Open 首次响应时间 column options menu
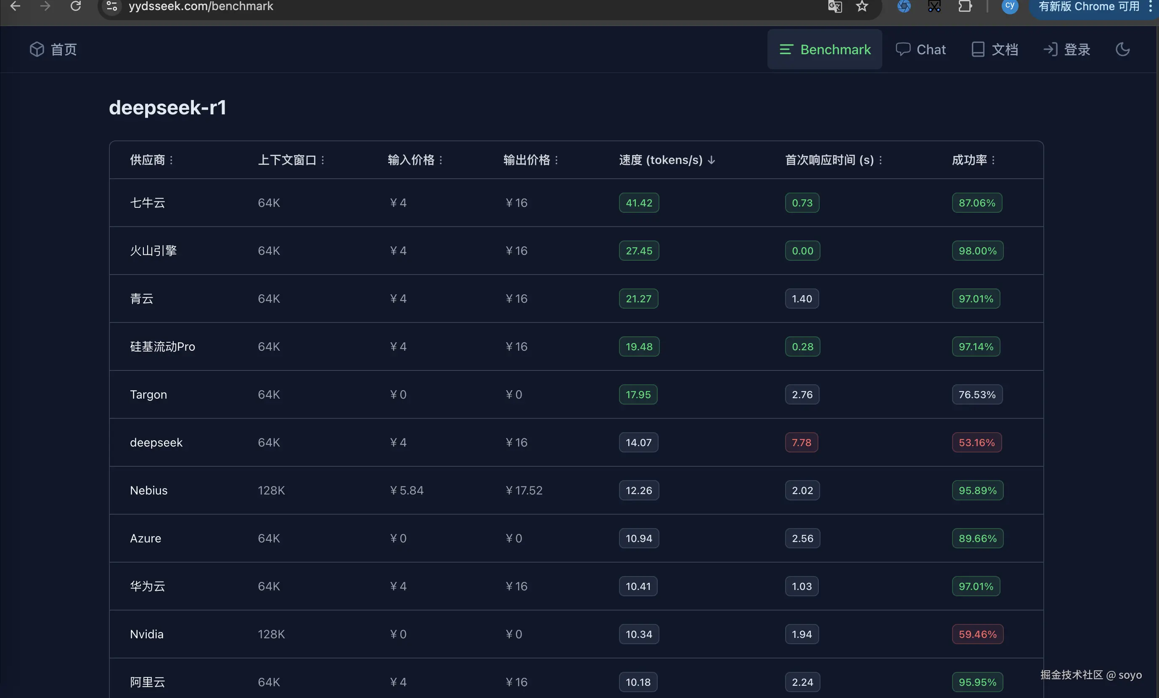Image resolution: width=1159 pixels, height=698 pixels. 881,160
